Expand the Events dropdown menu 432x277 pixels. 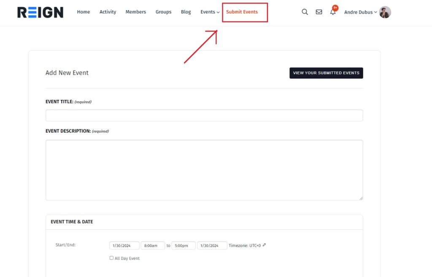pyautogui.click(x=210, y=12)
